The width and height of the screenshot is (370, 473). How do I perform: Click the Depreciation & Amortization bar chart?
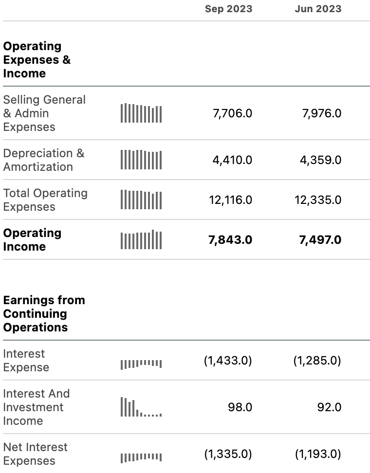[141, 160]
